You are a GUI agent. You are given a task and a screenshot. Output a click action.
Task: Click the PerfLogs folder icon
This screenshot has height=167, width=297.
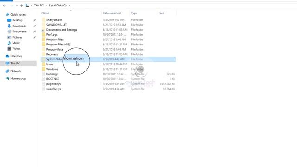(44, 35)
